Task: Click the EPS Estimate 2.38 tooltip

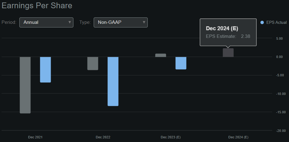Action: coord(228,32)
